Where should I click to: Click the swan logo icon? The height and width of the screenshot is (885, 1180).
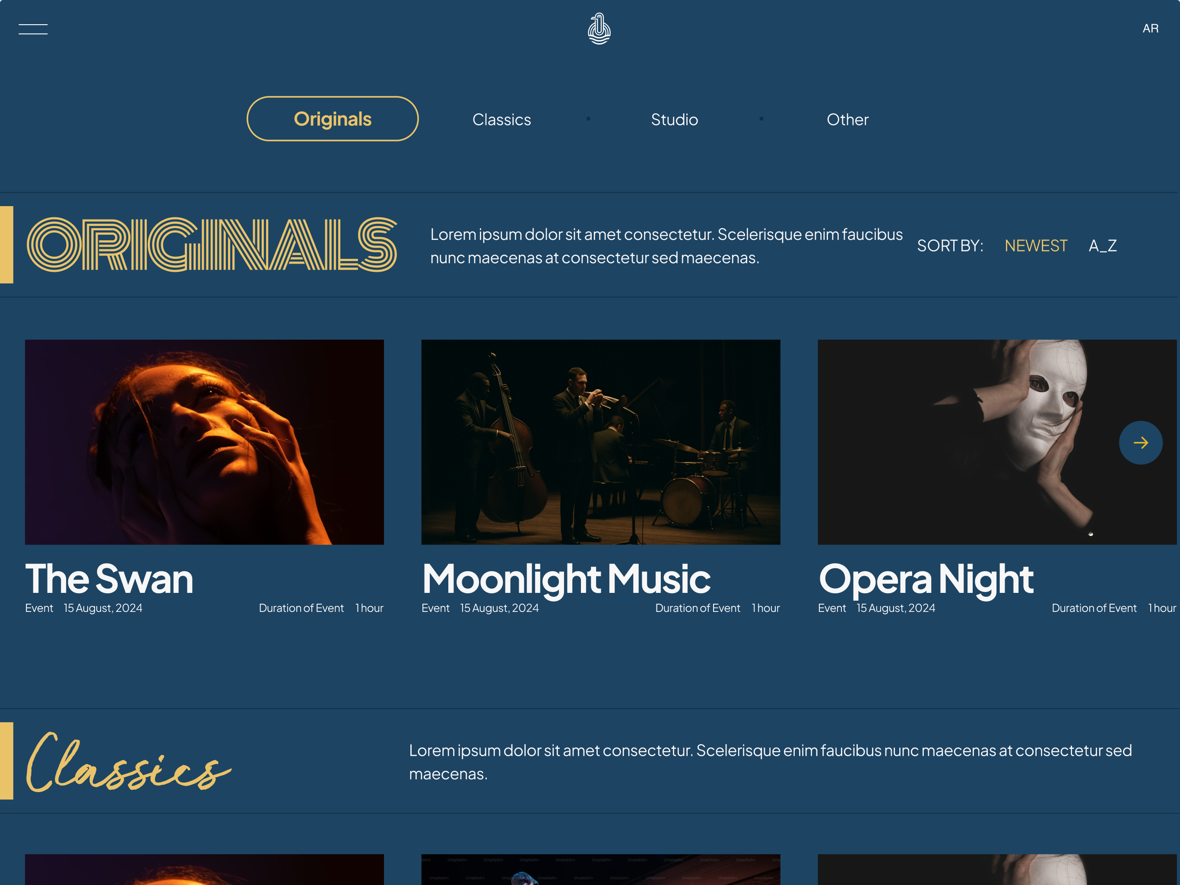[x=599, y=29]
